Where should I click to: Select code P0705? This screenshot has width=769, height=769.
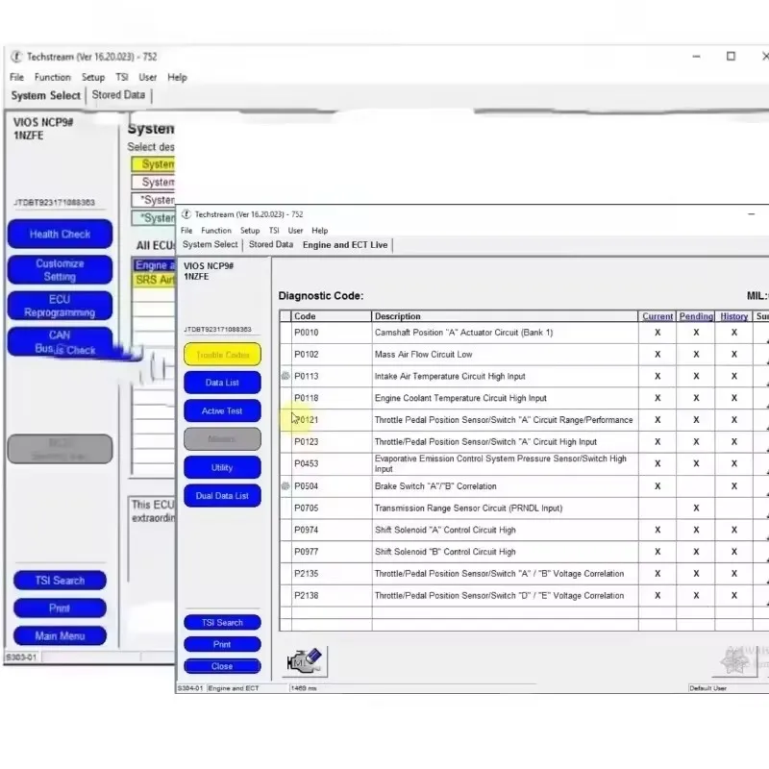pos(306,509)
